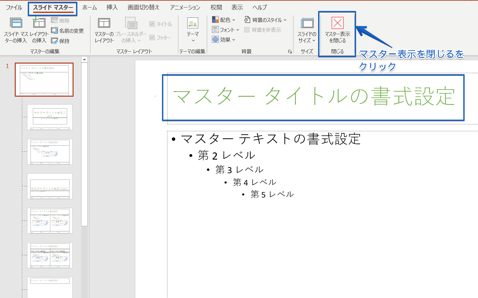The image size is (478, 298).
Task: Click the 第 5 レベル bullet text
Action: pyautogui.click(x=272, y=194)
